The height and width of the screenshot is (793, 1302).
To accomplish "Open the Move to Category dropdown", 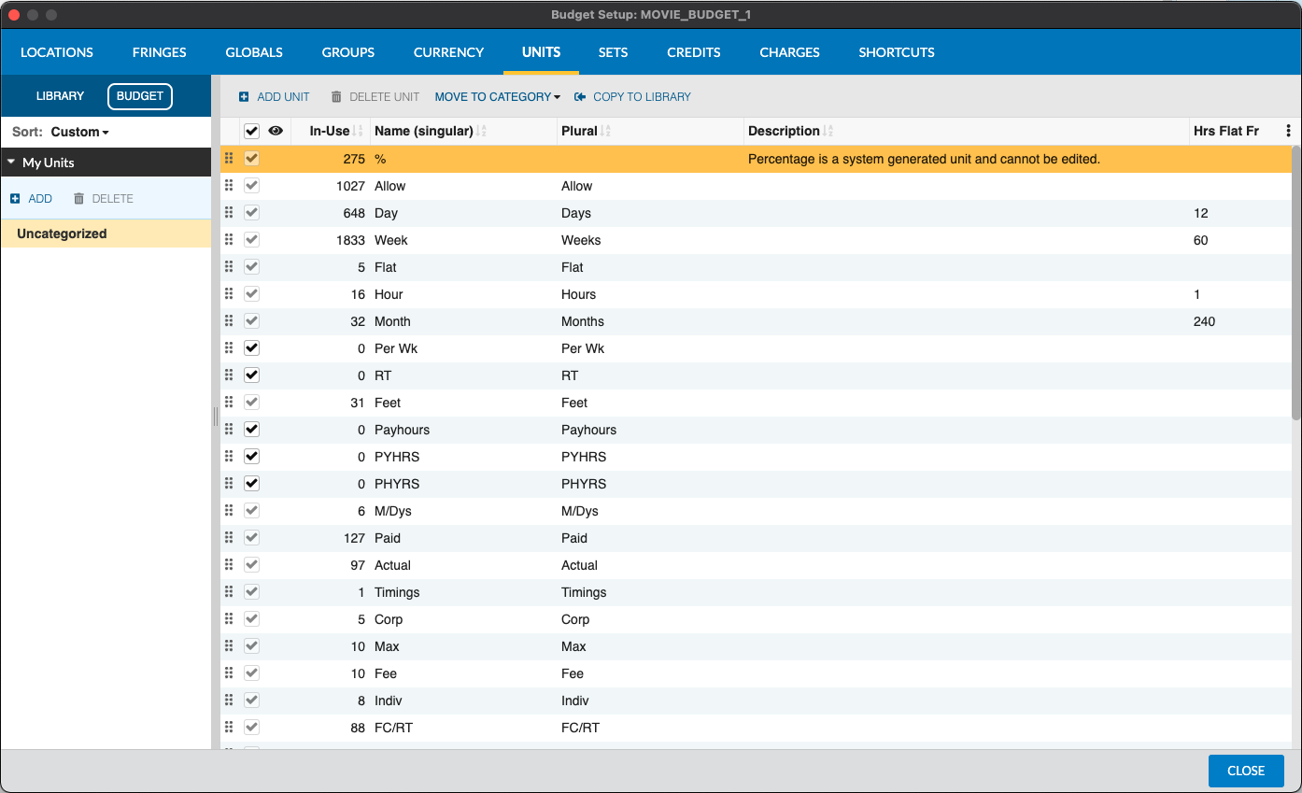I will (497, 97).
